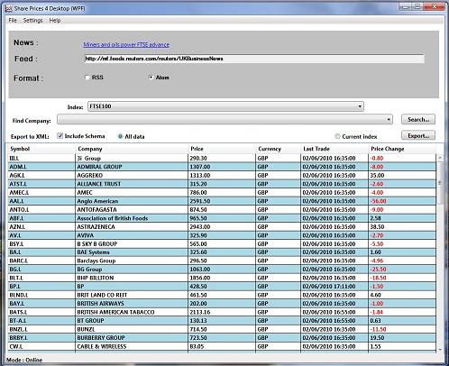Screen dimensions: 449x366
Task: Select the BRIT LAND CO REIT cell
Action: [x=132, y=295]
